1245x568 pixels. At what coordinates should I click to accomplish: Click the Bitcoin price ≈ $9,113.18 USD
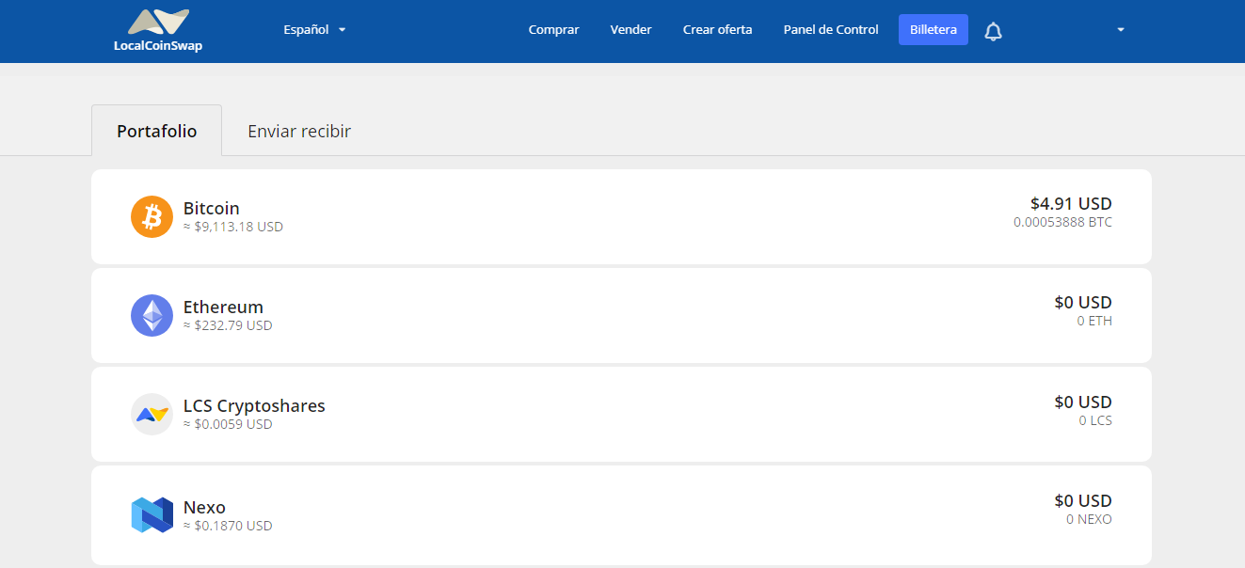(x=233, y=227)
